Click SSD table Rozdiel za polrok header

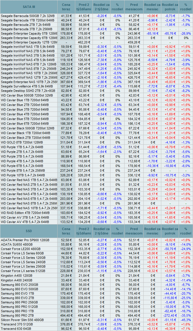point(170,231)
